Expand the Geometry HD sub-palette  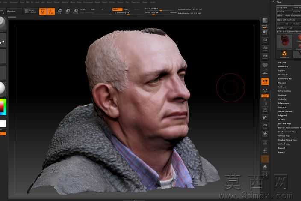(285, 79)
